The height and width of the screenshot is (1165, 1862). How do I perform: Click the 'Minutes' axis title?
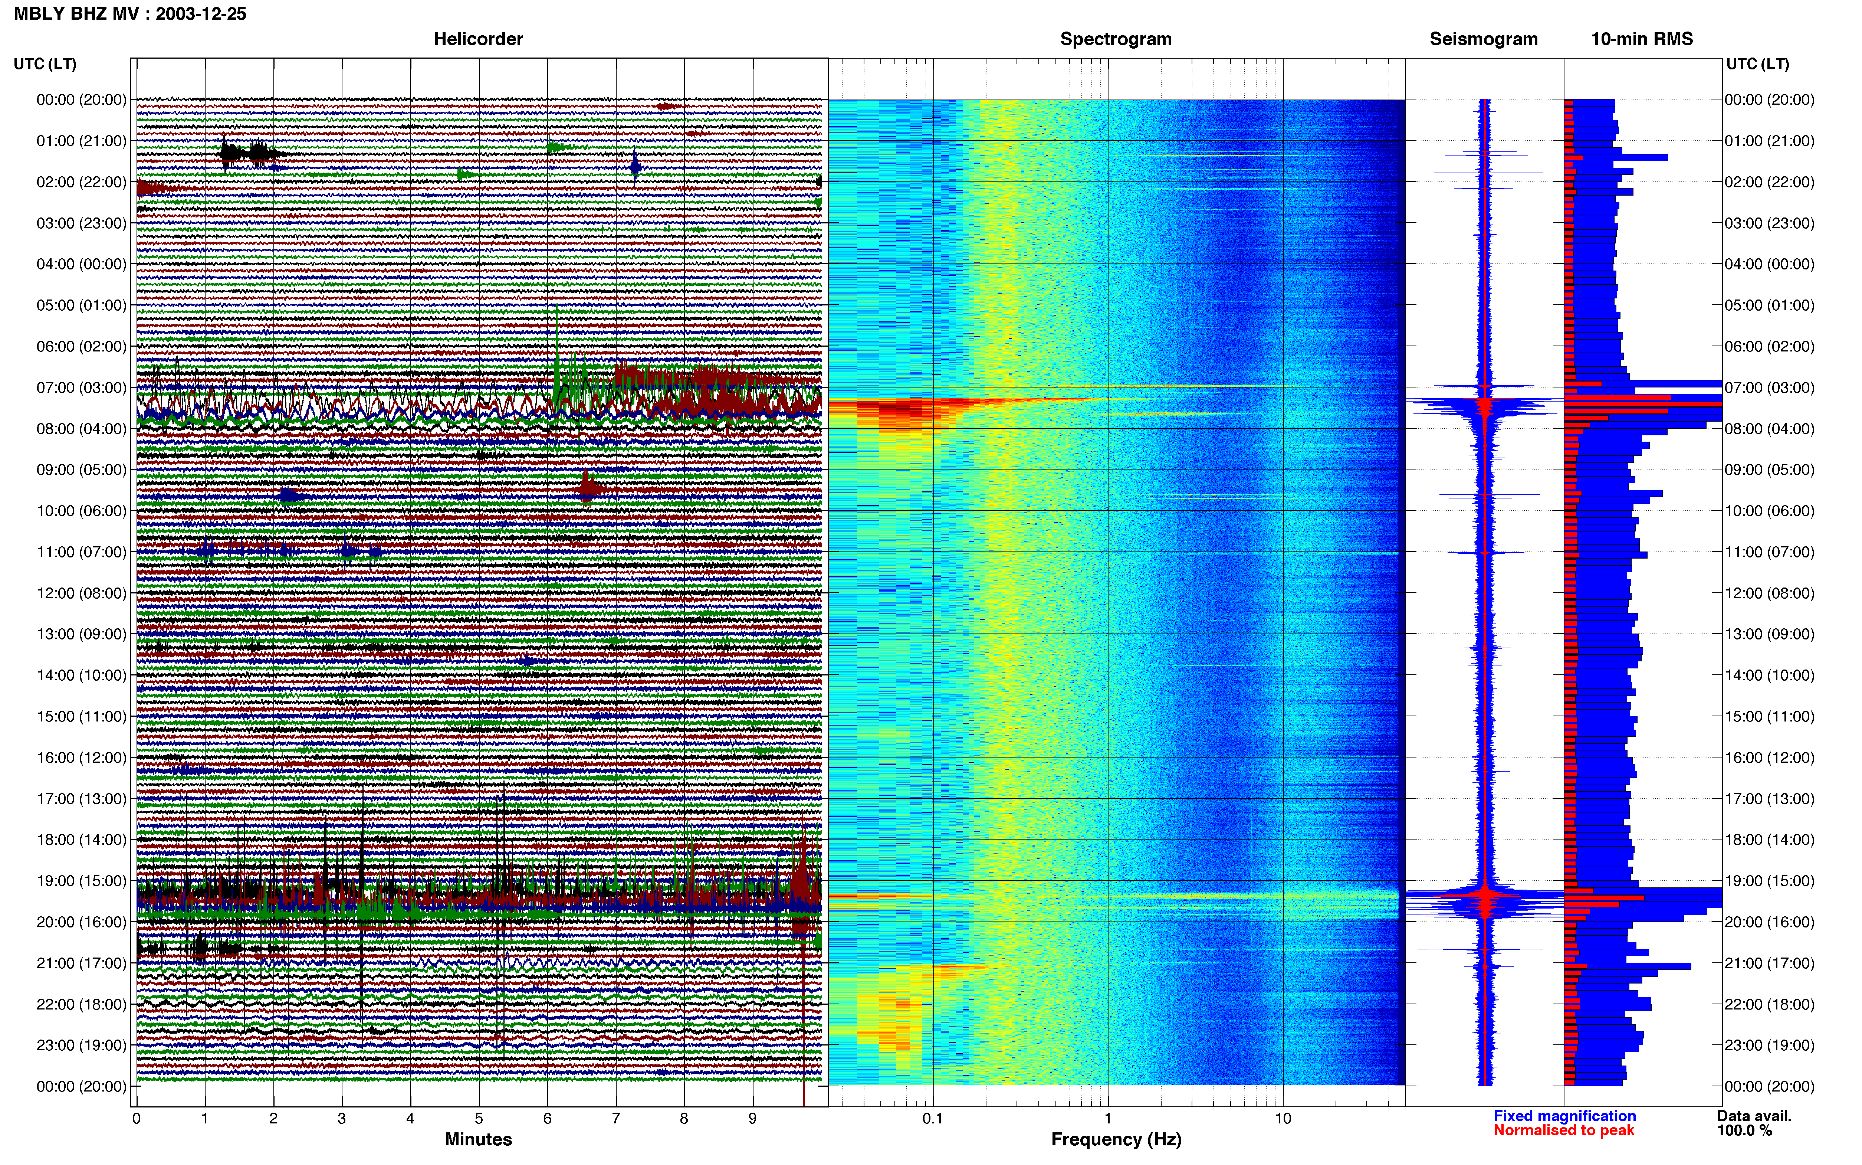click(x=478, y=1139)
